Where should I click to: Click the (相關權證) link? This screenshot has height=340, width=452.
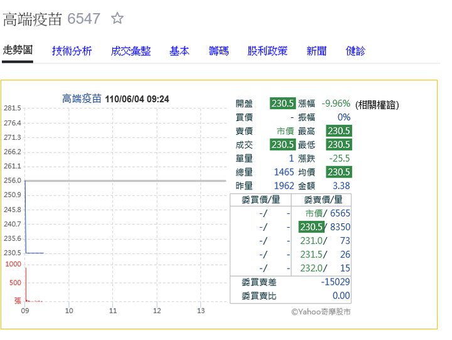377,105
